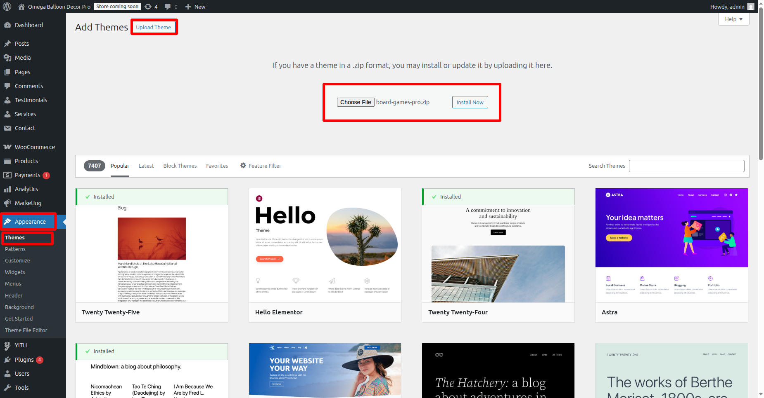Click the Feature Filter gear icon
764x398 pixels.
243,166
